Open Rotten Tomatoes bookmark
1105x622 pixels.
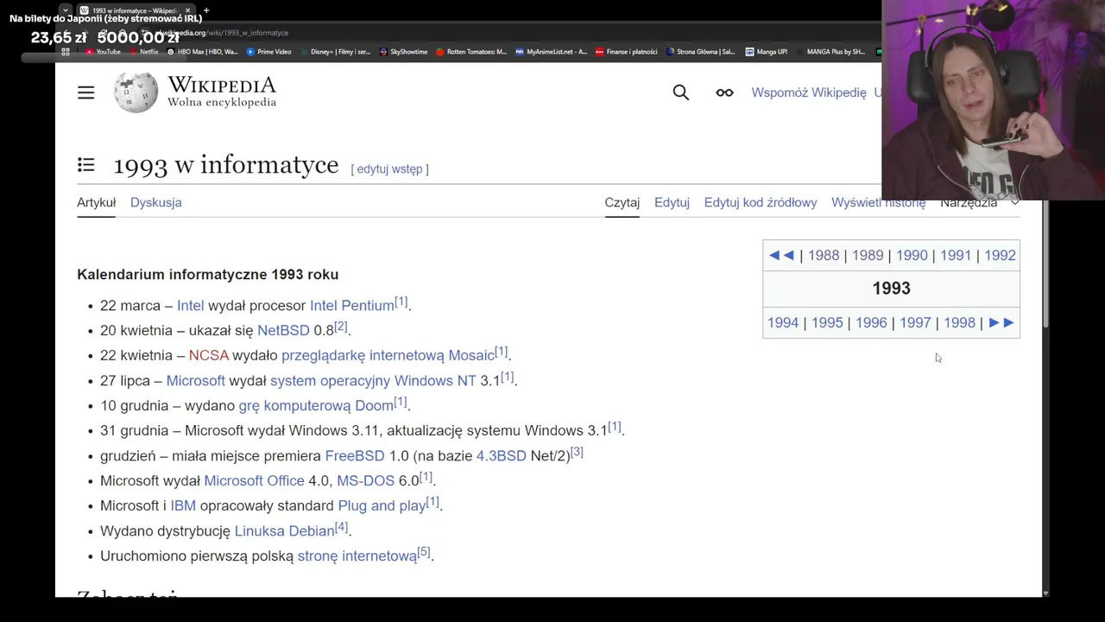coord(471,52)
